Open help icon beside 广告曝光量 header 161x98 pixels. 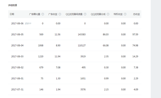click(x=43, y=14)
